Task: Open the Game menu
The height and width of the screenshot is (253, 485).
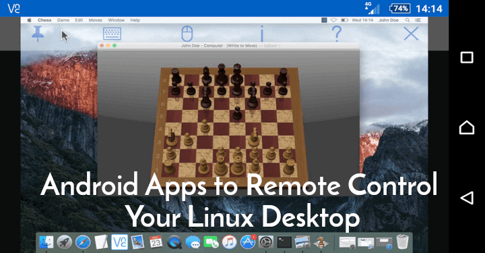Action: point(63,20)
